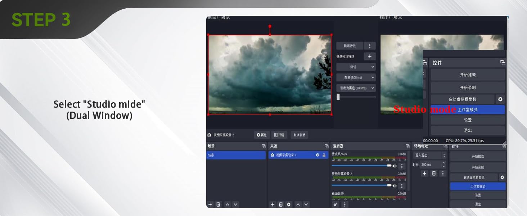Add a new source with plus icon

click(x=272, y=204)
